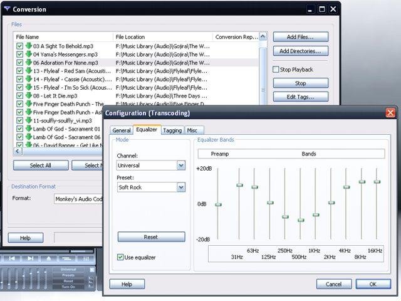Screen dimensions: 401x301
Task: Expand the Preset dropdown showing Soft Rock
Action: [x=180, y=187]
